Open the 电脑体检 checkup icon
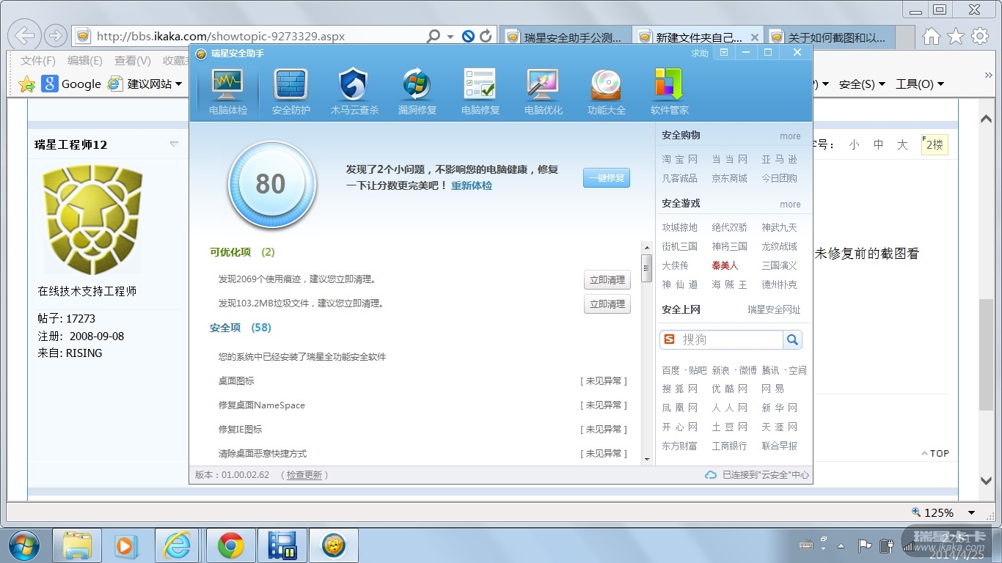The image size is (1002, 563). [227, 86]
